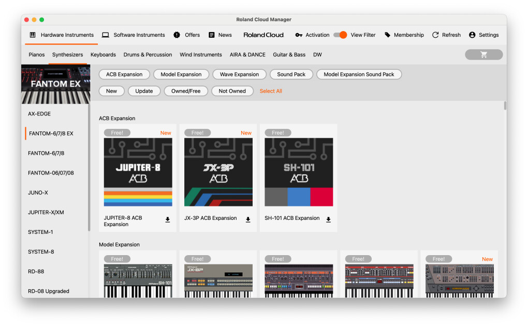528x326 pixels.
Task: Open the Activation page
Action: click(312, 35)
